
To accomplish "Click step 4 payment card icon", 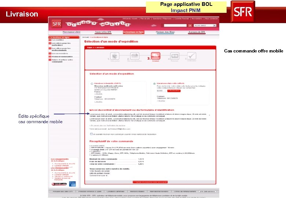I will [x=175, y=56].
